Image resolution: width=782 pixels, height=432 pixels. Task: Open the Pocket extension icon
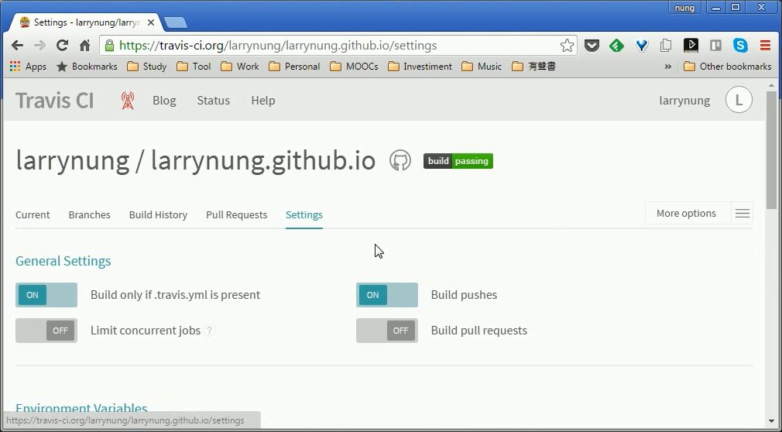(x=592, y=46)
